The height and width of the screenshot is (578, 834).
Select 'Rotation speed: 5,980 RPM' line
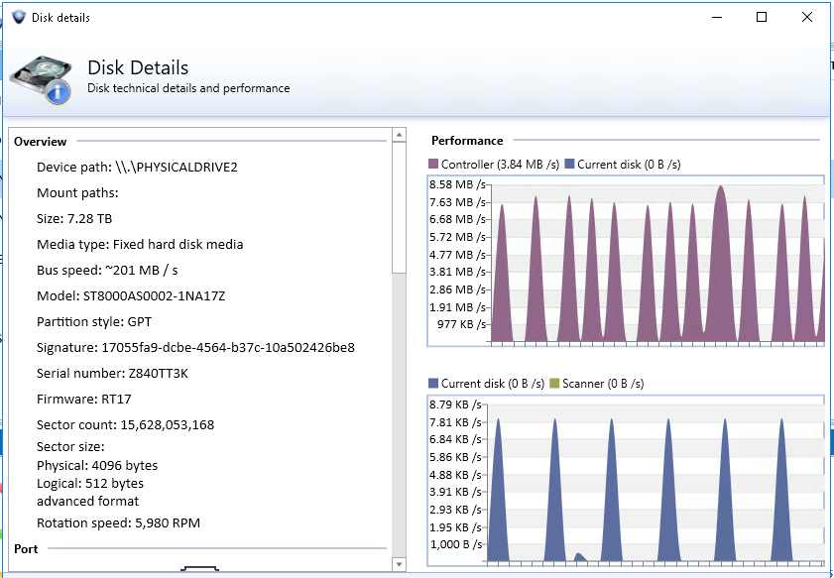click(119, 523)
